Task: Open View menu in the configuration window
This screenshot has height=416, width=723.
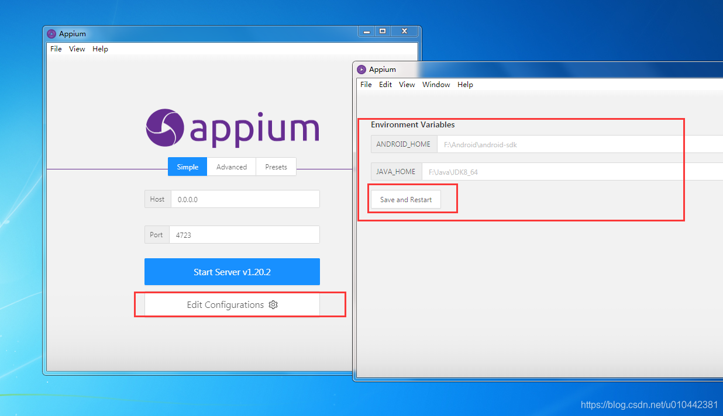Action: tap(407, 85)
